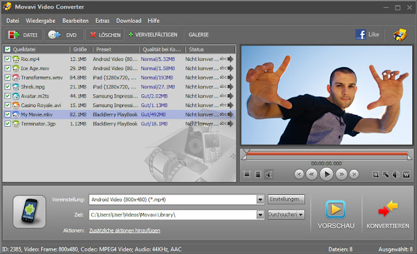Click the fast forward playback button
Image resolution: width=417 pixels, height=254 pixels.
(341, 175)
